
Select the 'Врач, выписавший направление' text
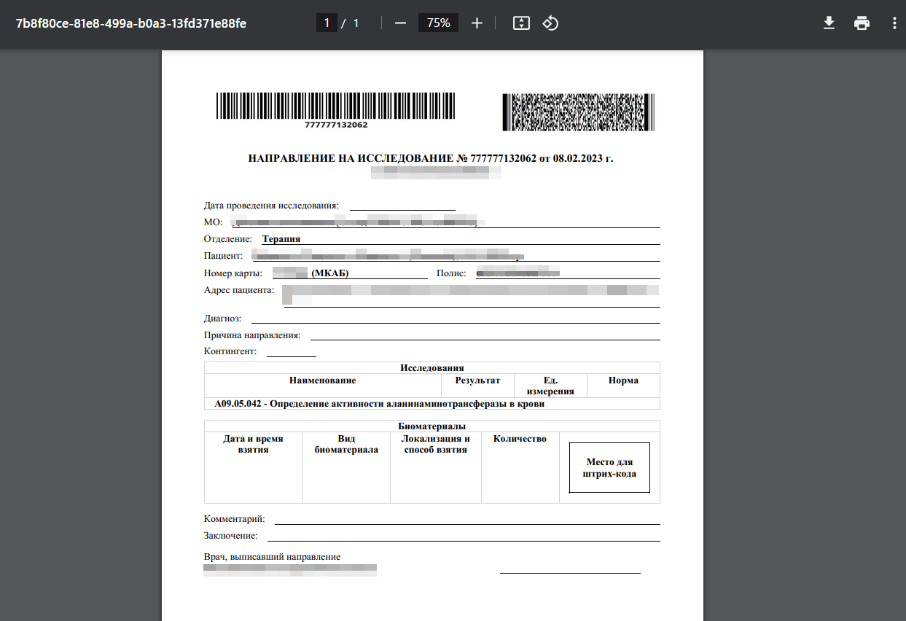coord(273,557)
